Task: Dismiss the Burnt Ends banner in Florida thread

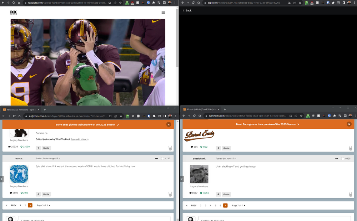Action: [x=349, y=124]
